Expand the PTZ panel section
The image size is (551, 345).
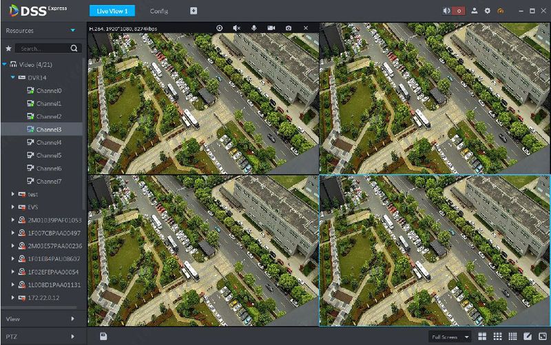coord(72,337)
